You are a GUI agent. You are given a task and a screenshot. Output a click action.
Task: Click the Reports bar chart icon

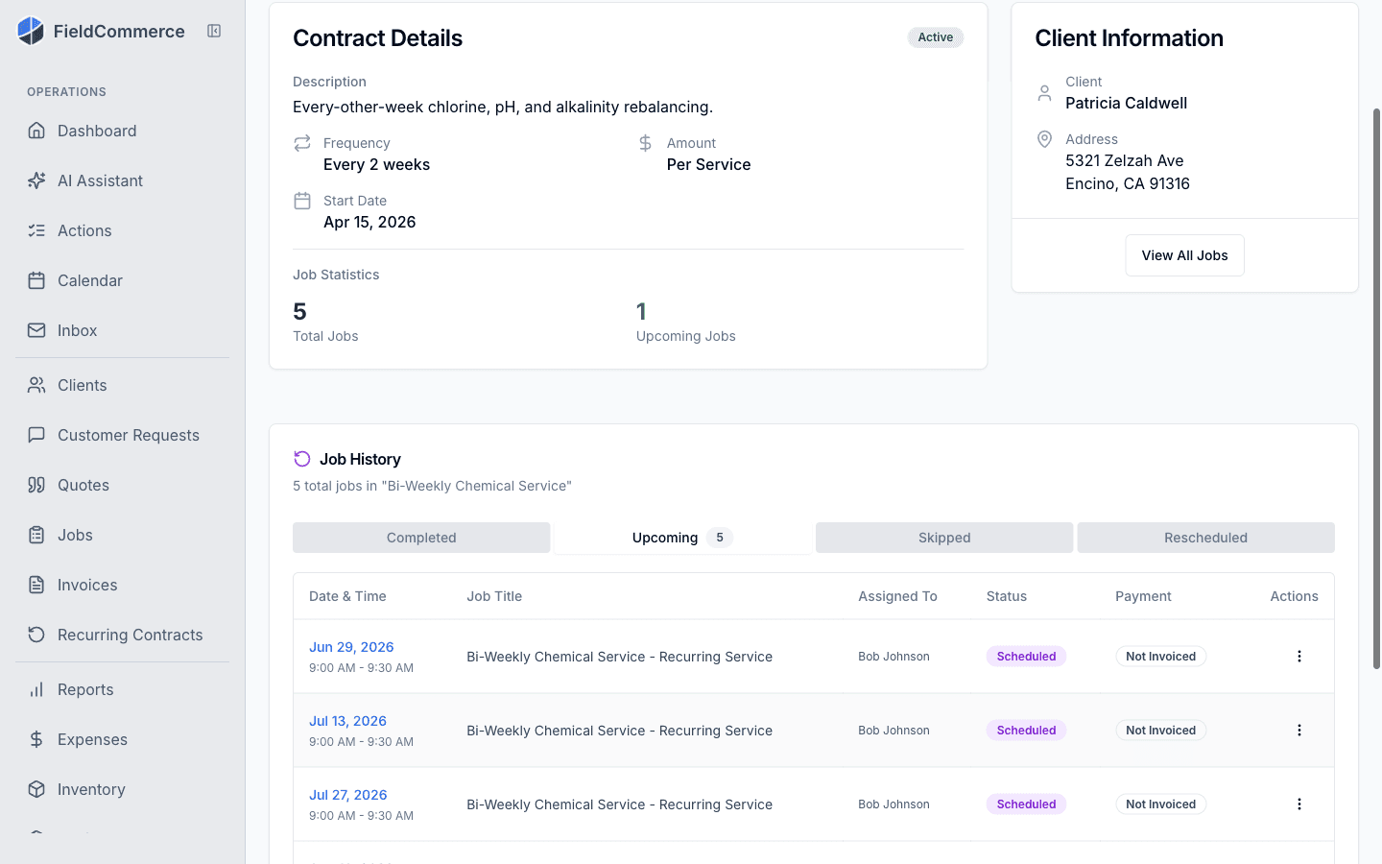(x=36, y=689)
